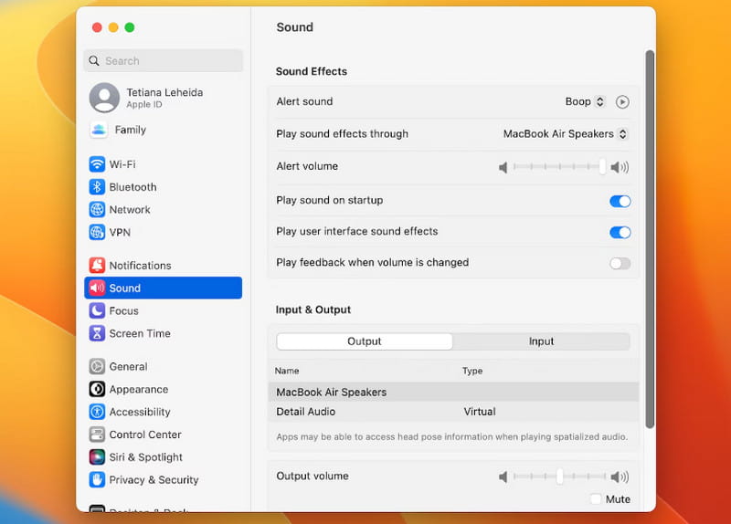Open Tetiana Leheida Apple ID account
This screenshot has width=731, height=524.
point(163,98)
